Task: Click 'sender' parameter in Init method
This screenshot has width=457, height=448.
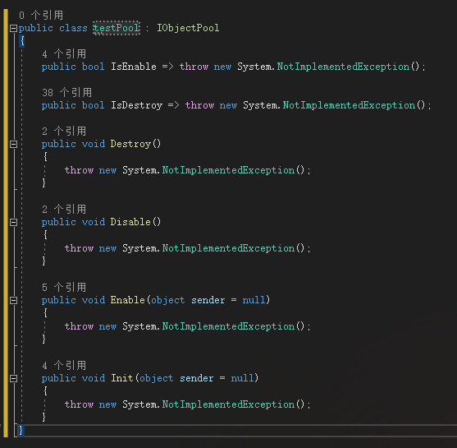Action: click(x=197, y=378)
